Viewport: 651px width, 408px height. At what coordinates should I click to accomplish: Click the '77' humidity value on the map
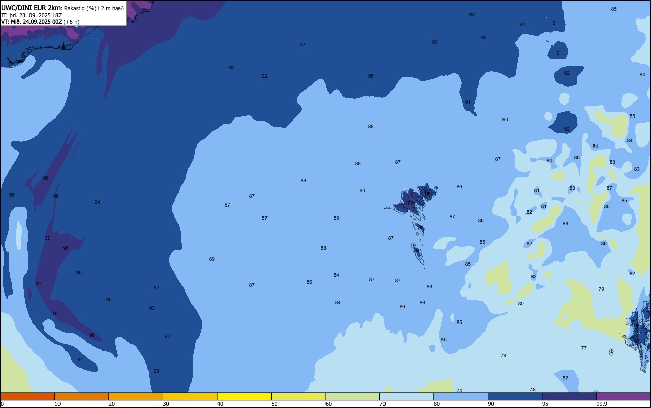pos(584,348)
